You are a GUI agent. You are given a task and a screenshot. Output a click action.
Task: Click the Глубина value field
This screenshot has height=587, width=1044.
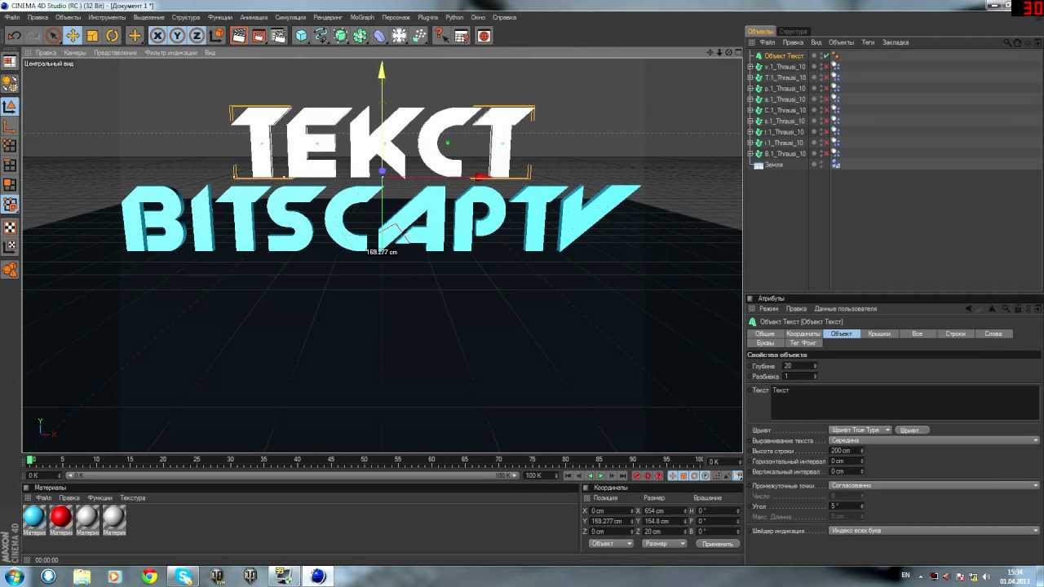pos(799,366)
